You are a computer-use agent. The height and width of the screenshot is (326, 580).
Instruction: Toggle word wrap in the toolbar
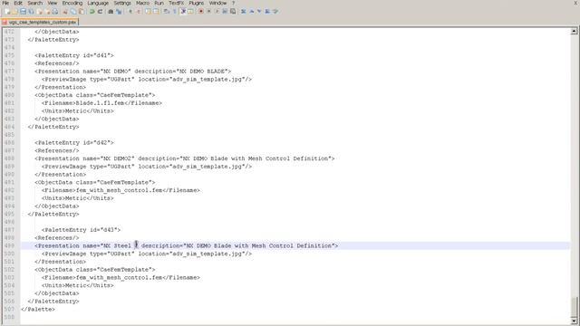coord(166,12)
